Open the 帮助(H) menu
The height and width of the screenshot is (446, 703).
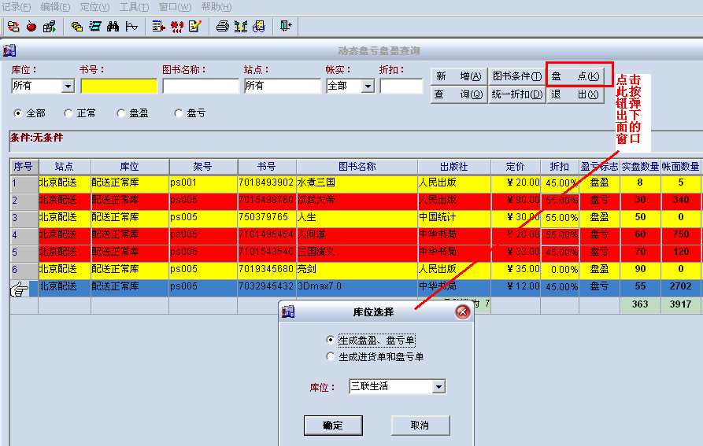(216, 7)
